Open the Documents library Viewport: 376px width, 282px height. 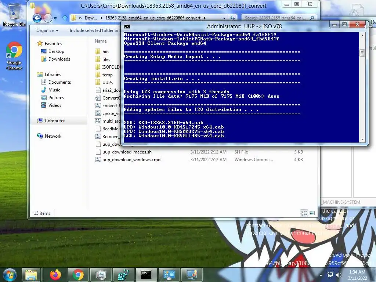pyautogui.click(x=56, y=82)
